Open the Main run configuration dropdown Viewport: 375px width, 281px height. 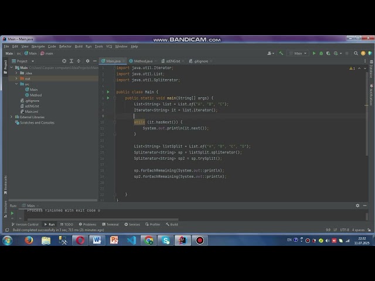click(298, 53)
